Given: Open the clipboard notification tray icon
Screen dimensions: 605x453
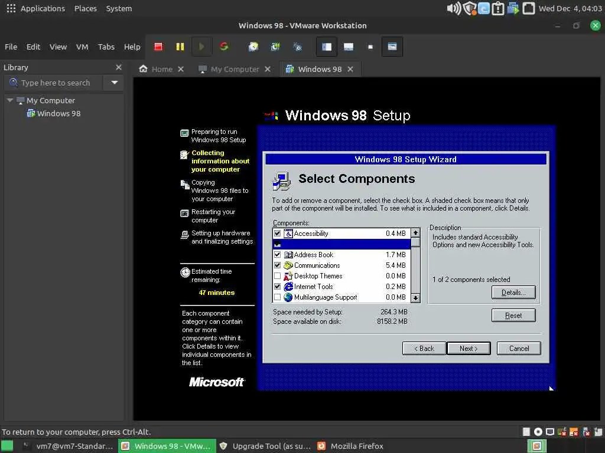Looking at the screenshot, I should click(x=497, y=8).
